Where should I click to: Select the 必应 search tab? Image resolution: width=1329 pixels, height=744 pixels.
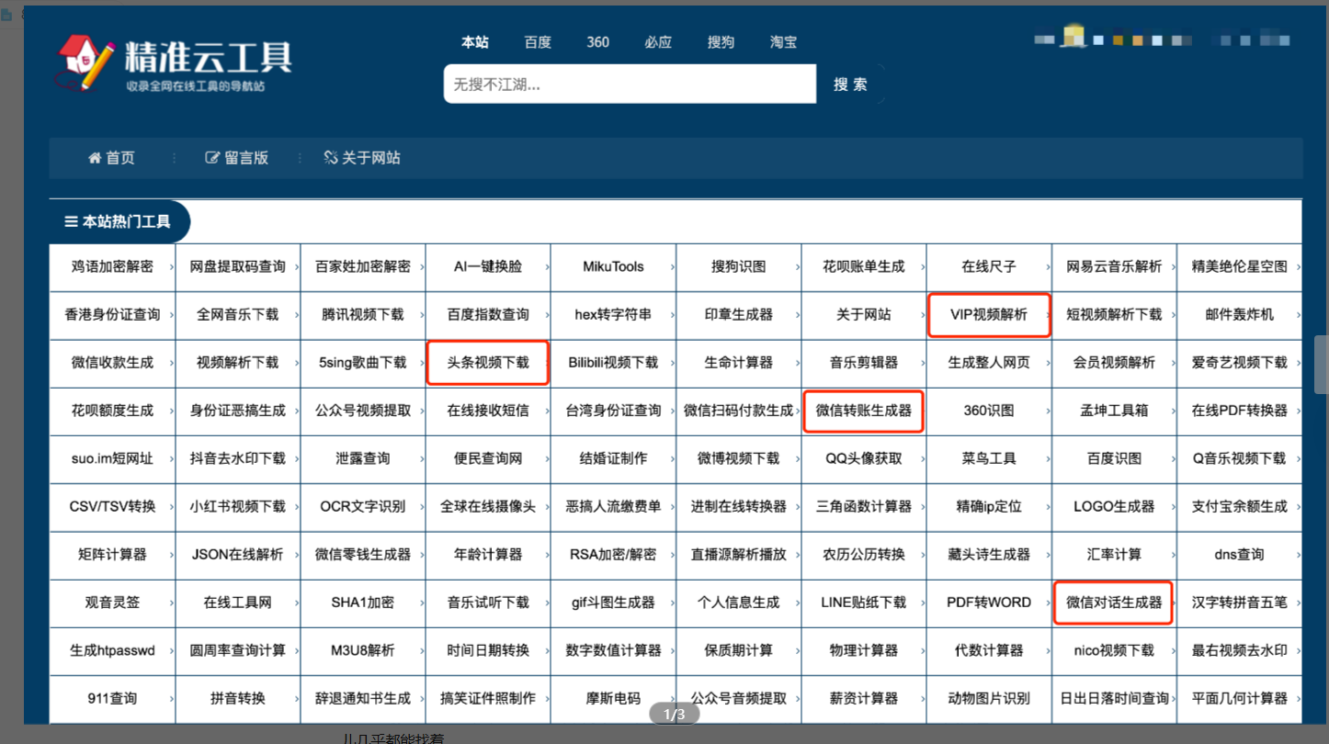(658, 42)
